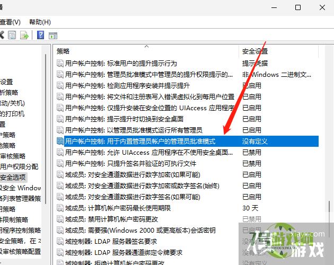Click icon beside 检测应用程序安装并提示提升 policy

click(60, 85)
